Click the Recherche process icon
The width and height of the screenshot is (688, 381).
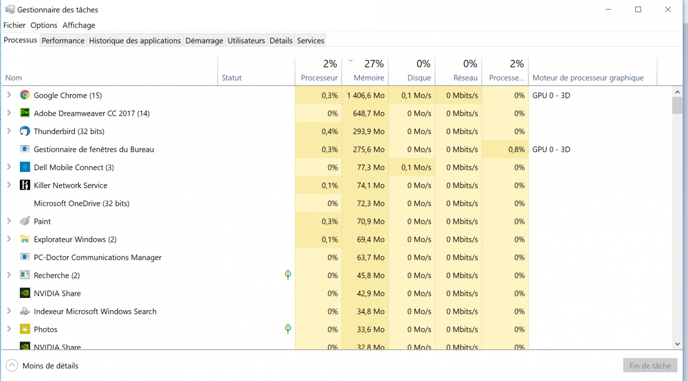tap(25, 275)
